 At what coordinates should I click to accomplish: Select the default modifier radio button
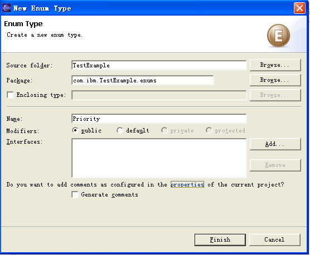coord(120,130)
